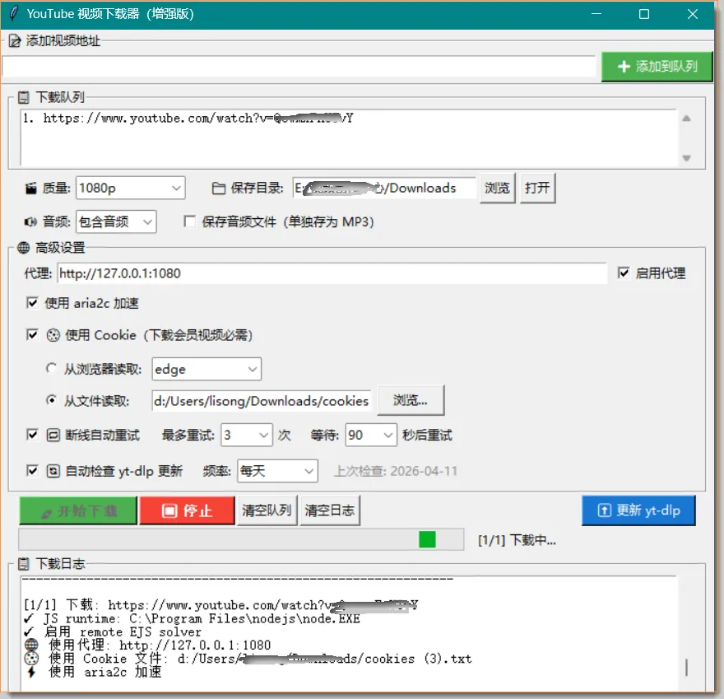The height and width of the screenshot is (699, 724).
Task: Click the queue list scroll up arrow
Action: coord(687,119)
